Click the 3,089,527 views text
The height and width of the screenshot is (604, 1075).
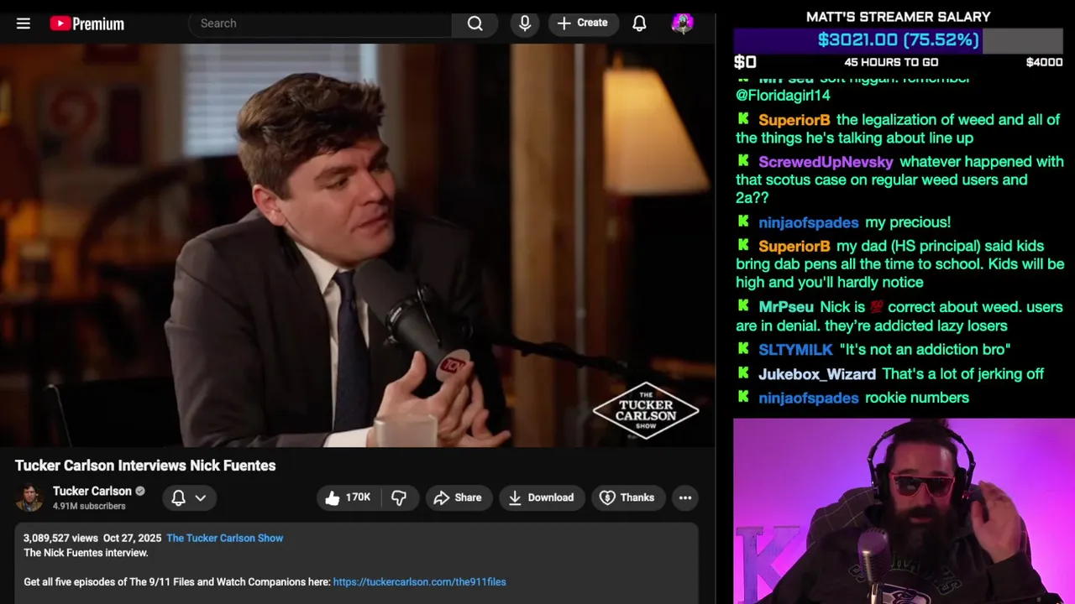pyautogui.click(x=60, y=538)
